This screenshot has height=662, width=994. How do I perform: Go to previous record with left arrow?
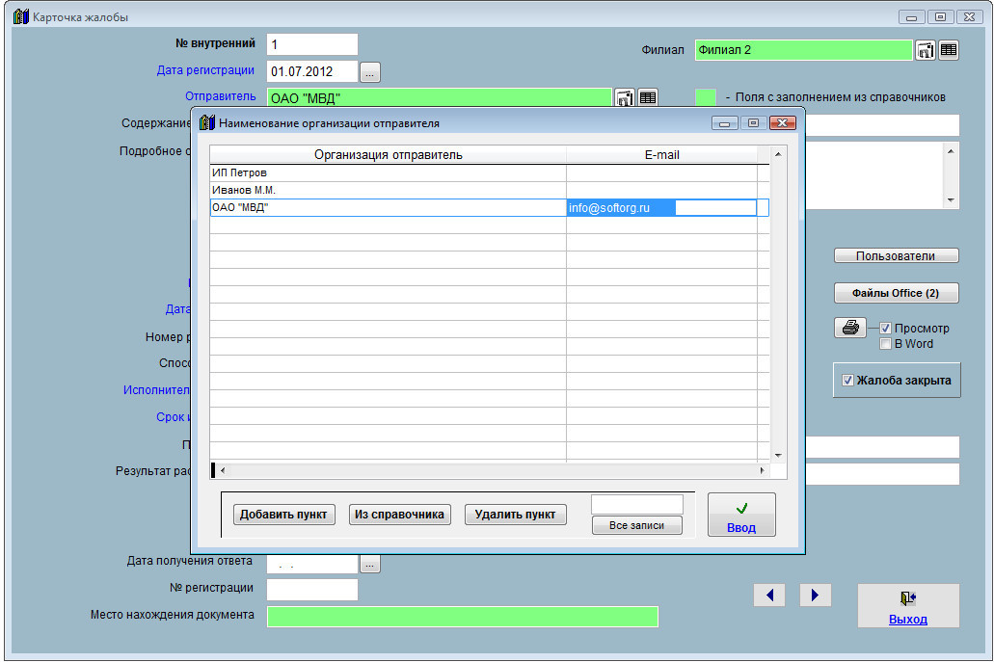769,595
